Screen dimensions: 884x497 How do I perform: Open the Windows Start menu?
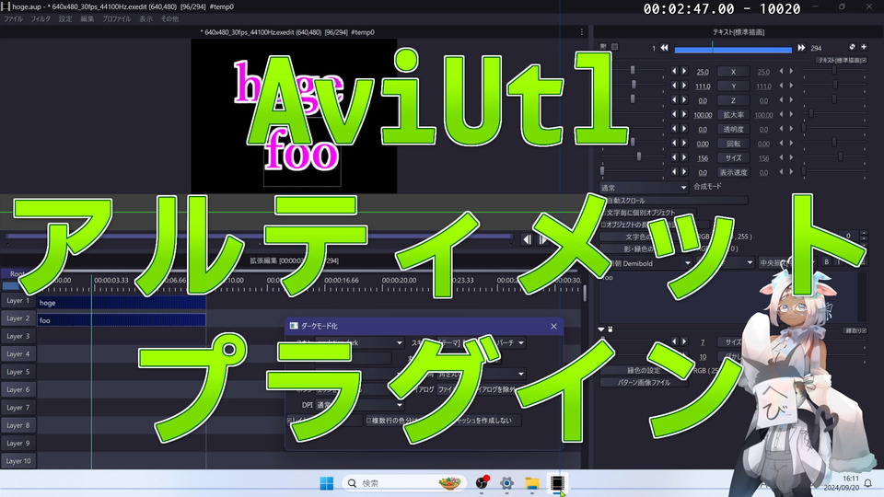(326, 483)
